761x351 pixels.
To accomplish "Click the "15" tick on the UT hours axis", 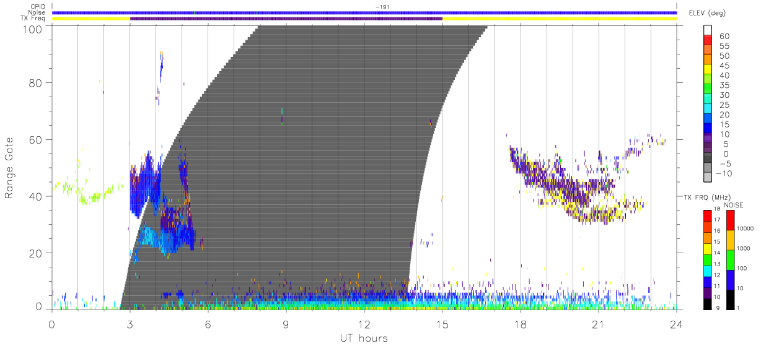I will coord(442,325).
